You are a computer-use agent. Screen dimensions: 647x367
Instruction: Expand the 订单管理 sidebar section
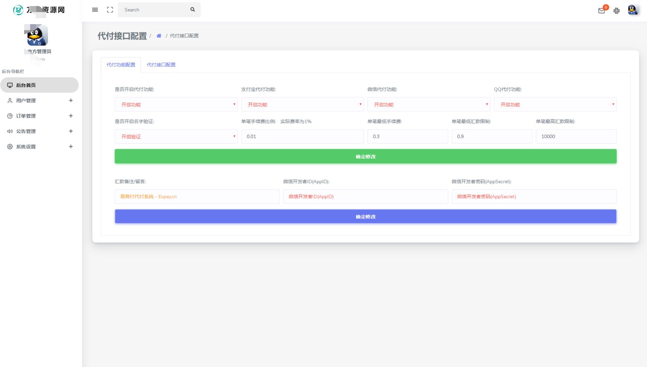click(70, 116)
